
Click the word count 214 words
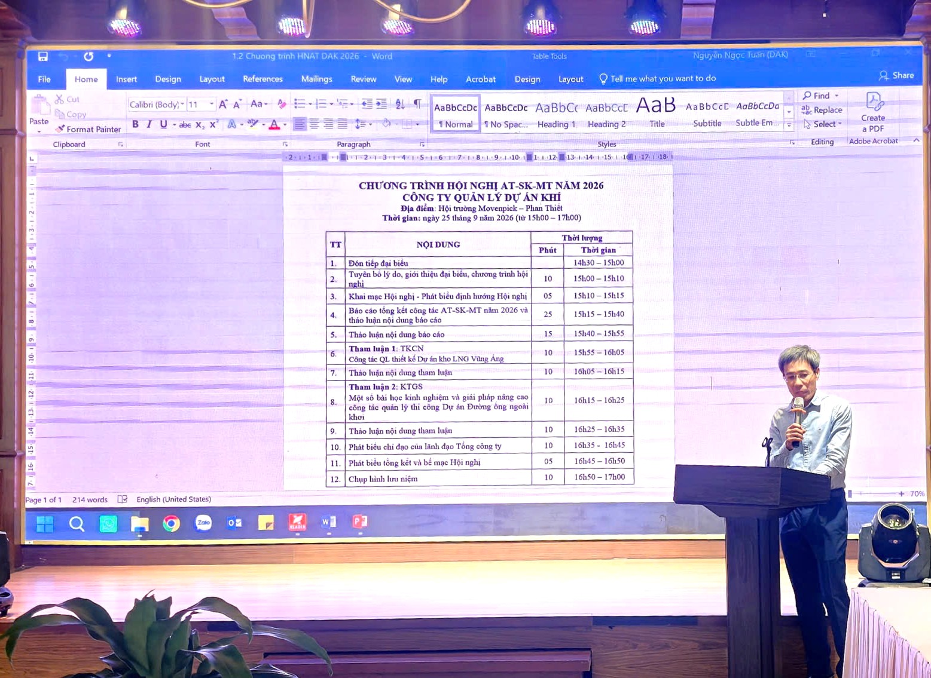point(90,499)
